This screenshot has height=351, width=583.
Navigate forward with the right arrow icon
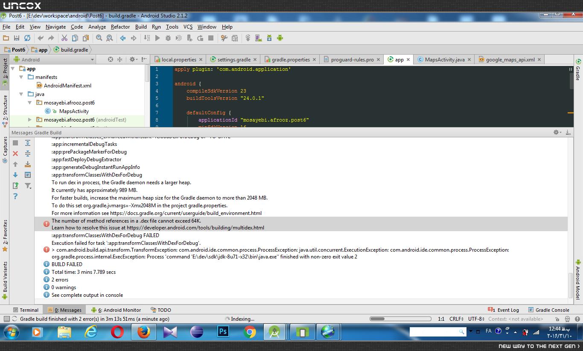(134, 38)
